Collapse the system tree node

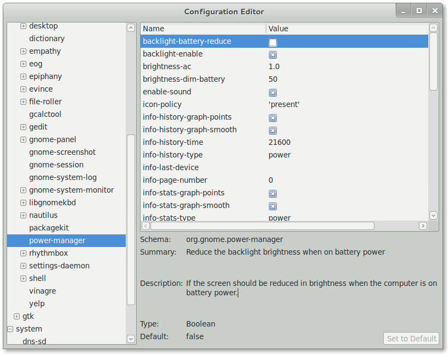[x=10, y=329]
